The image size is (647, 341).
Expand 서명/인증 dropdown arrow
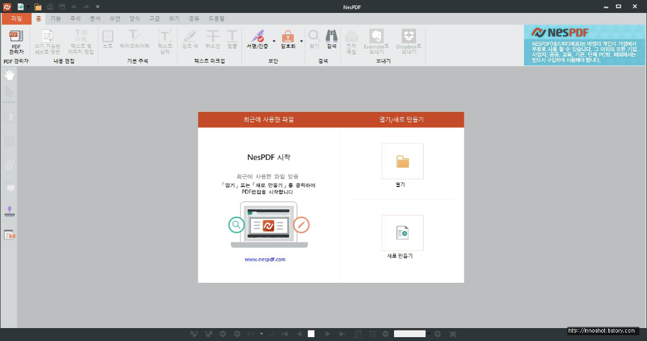point(274,41)
